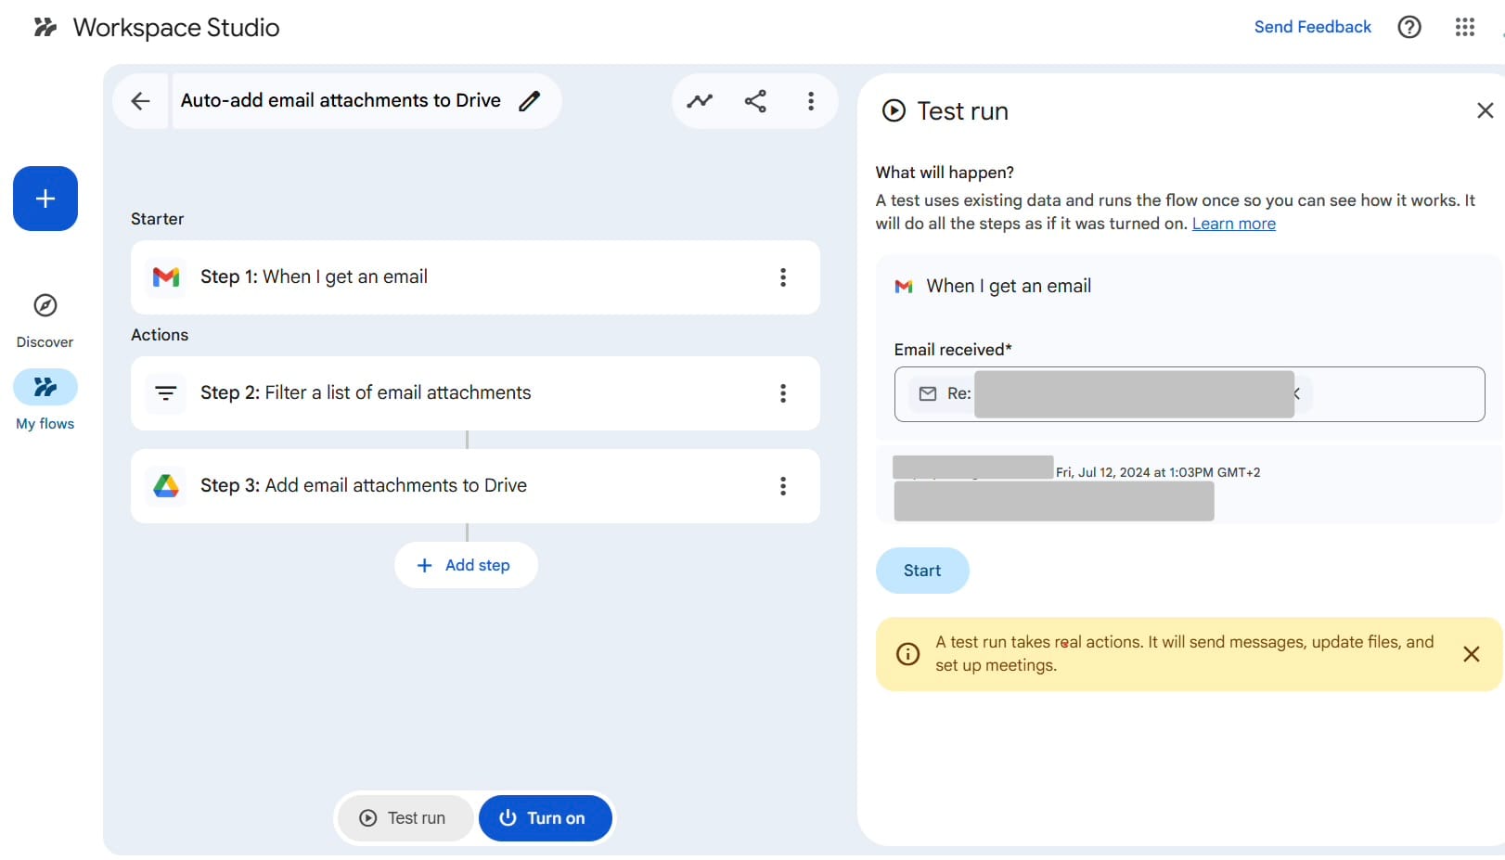Screen dimensions: 1505x860
Task: Open the Discover compass icon
Action: 45,305
